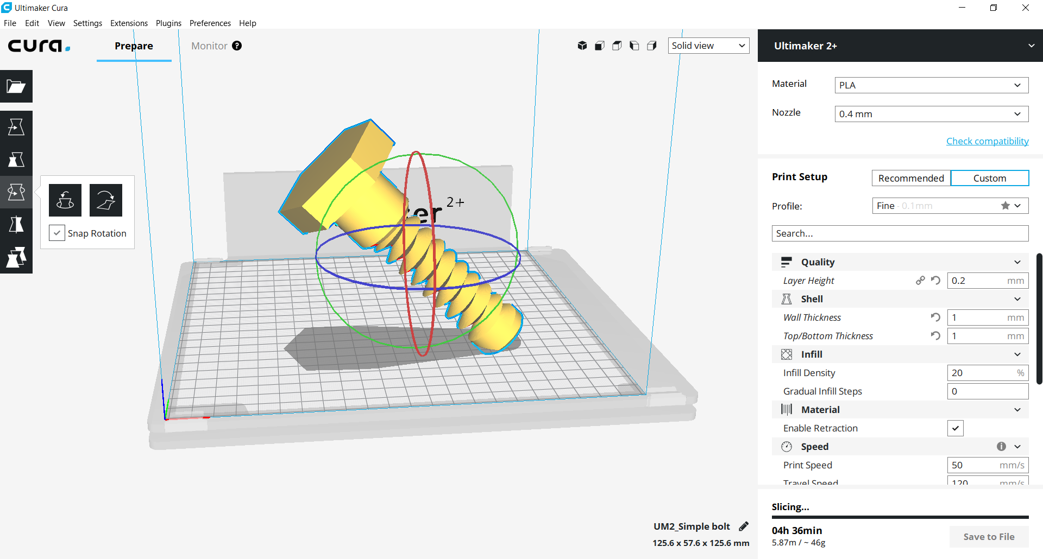The image size is (1043, 559).
Task: Click the Reset rotation button
Action: [x=65, y=200]
